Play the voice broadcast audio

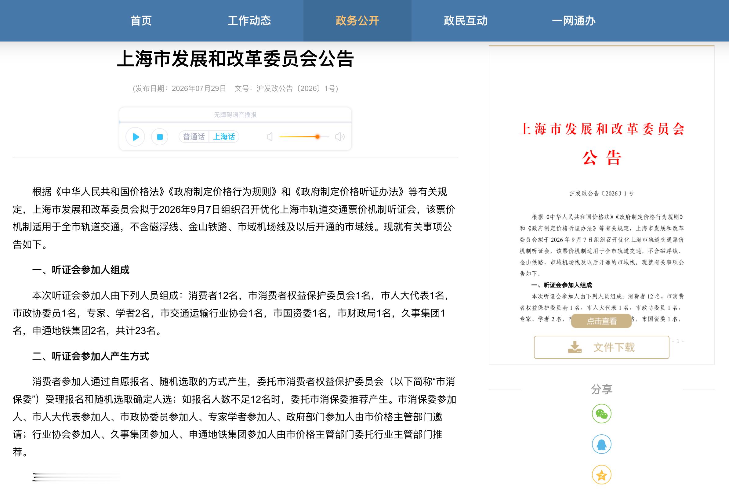pyautogui.click(x=135, y=137)
